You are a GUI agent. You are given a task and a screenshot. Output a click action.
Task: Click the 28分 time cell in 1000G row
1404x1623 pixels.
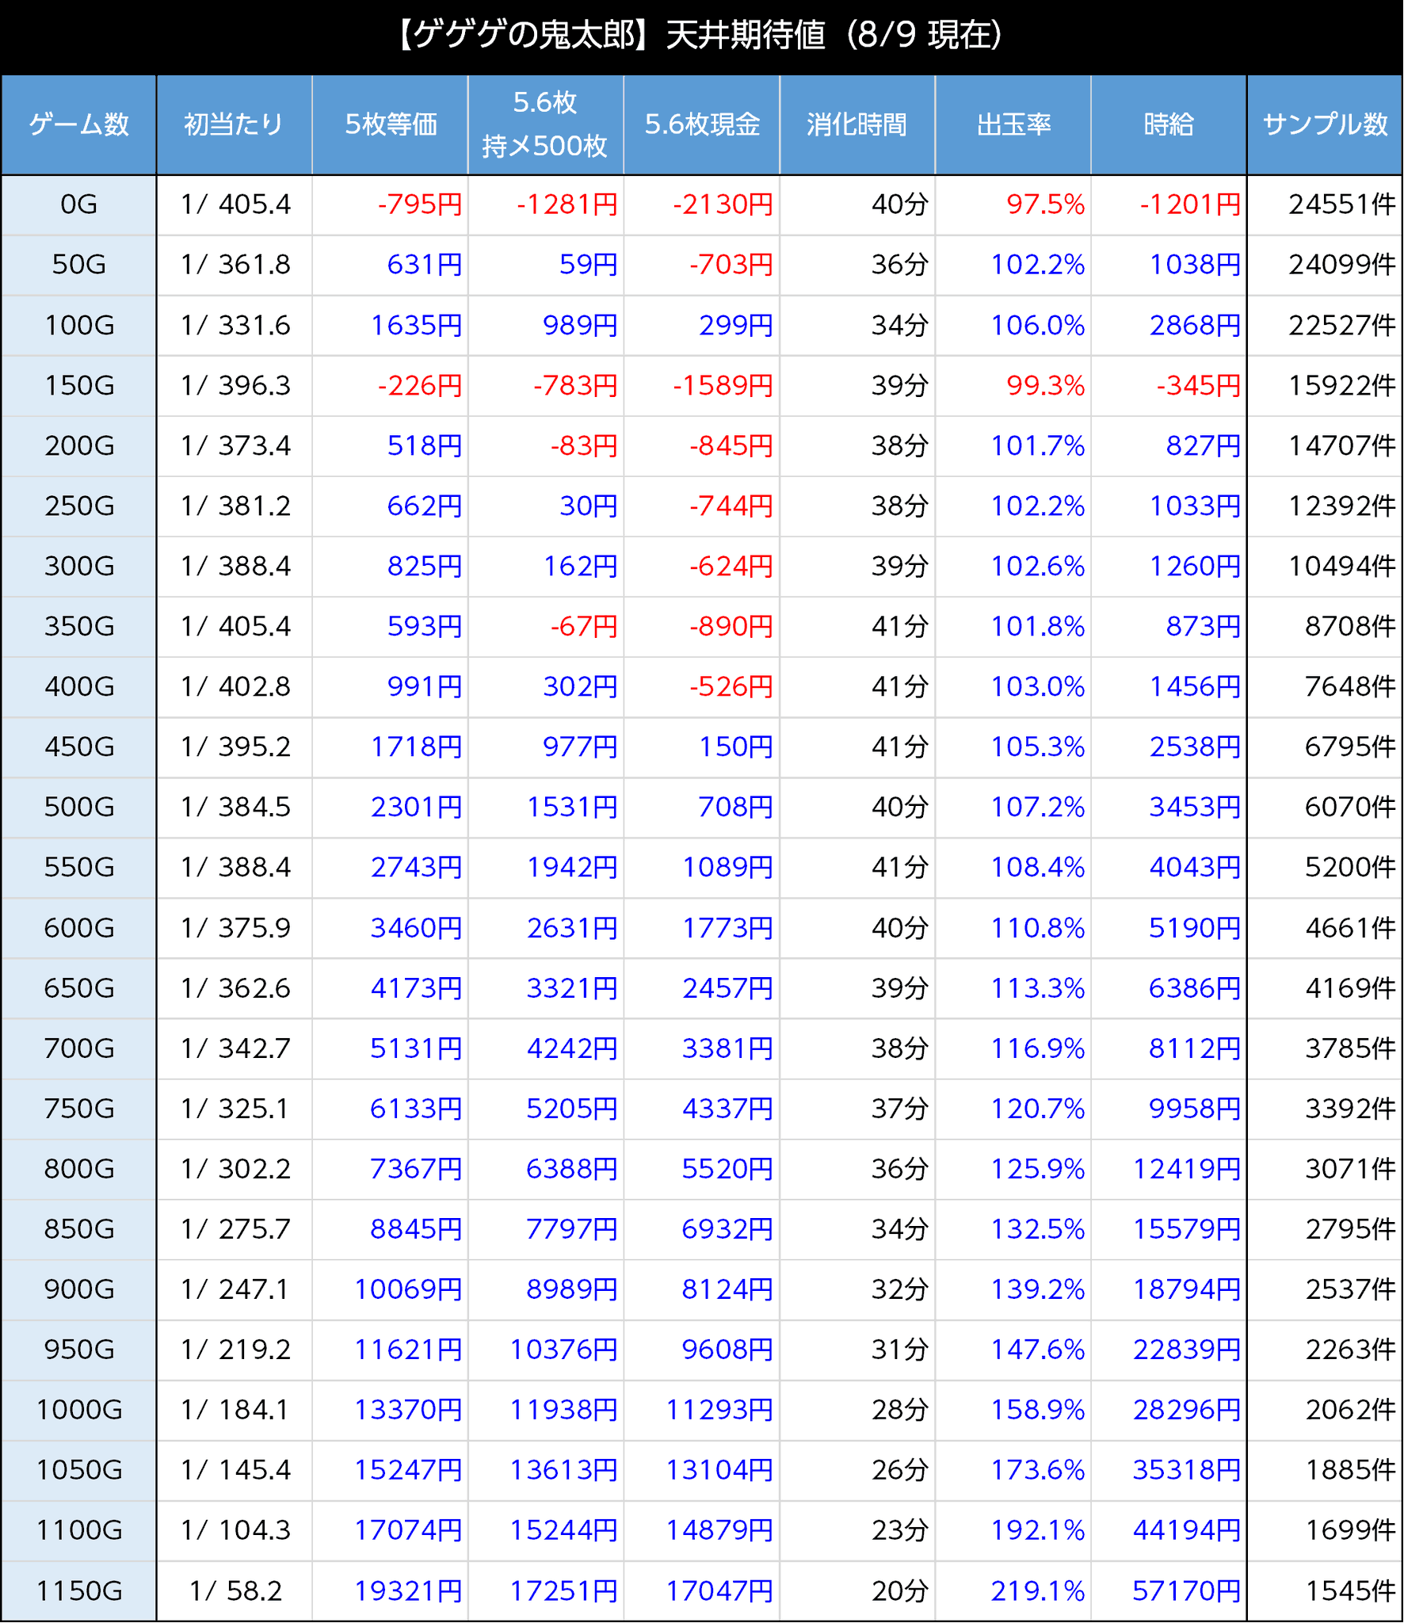857,1410
